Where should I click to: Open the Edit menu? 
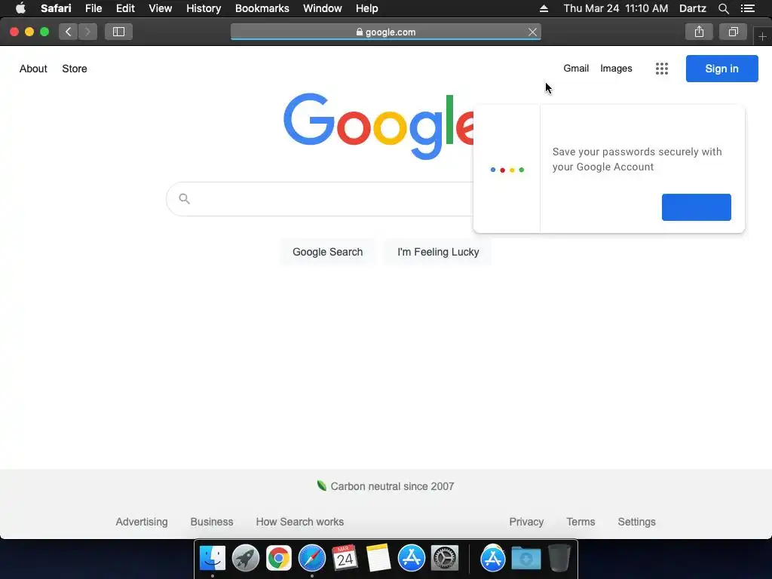tap(125, 8)
